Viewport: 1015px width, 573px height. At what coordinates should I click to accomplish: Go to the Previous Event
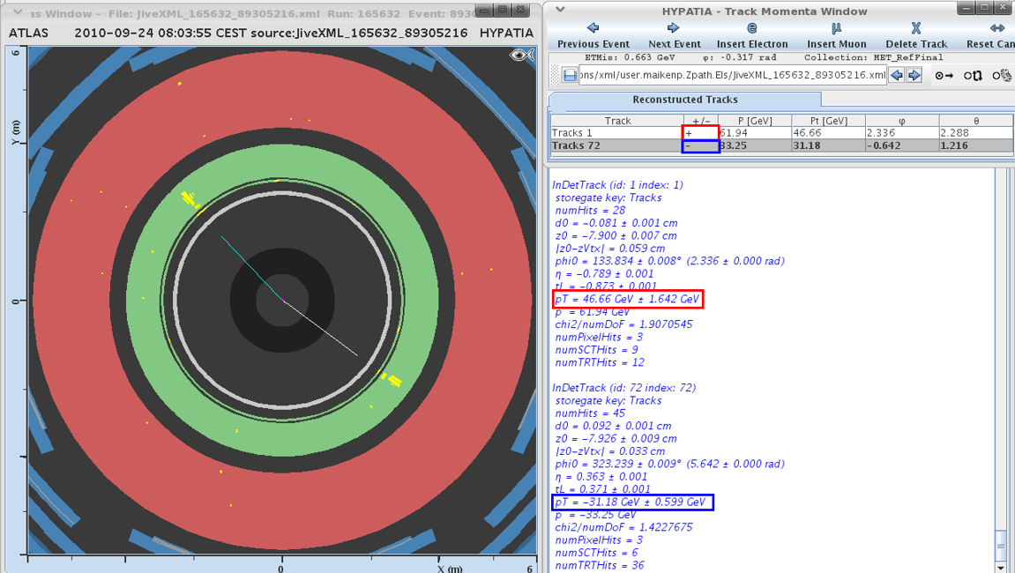pyautogui.click(x=593, y=35)
